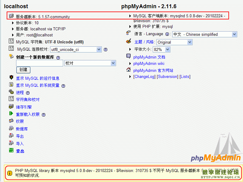The width and height of the screenshot is (243, 182).
Task: Open 显示 MySQL 的运行信息 link
Action: click(38, 78)
